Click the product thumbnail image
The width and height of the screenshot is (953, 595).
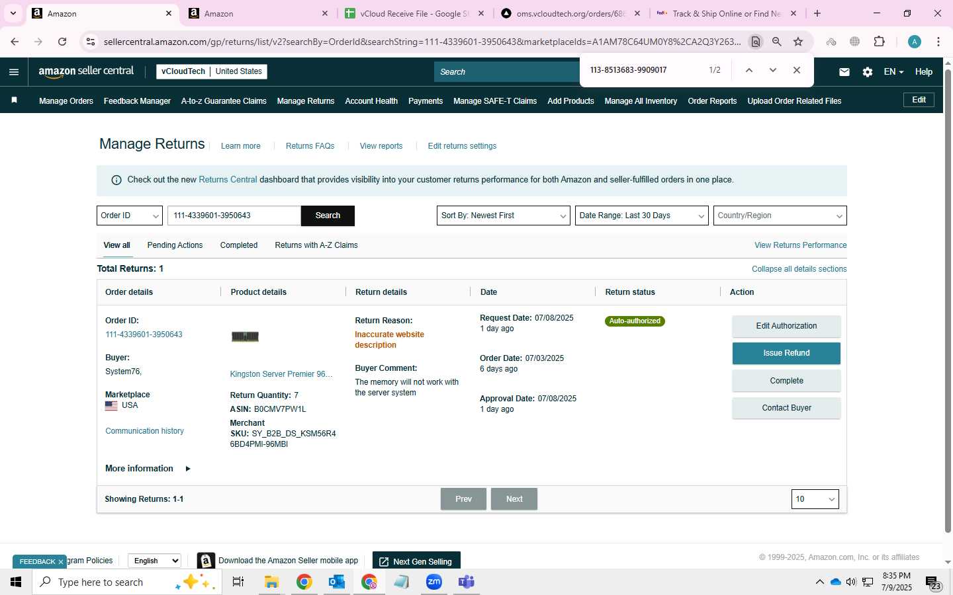pyautogui.click(x=245, y=337)
